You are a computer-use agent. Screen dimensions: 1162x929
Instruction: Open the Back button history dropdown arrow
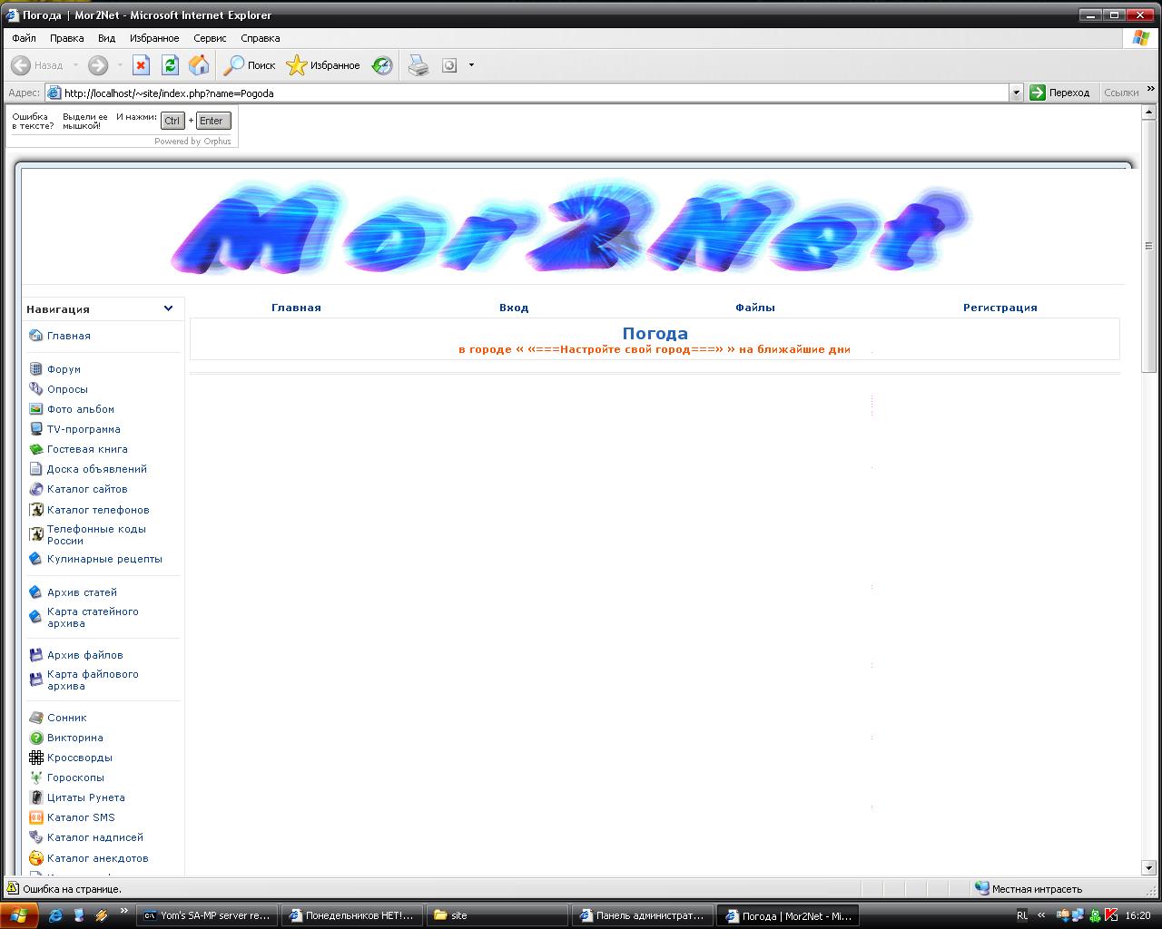point(75,65)
